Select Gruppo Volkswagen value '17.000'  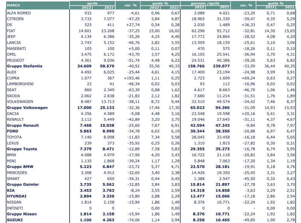[85, 107]
